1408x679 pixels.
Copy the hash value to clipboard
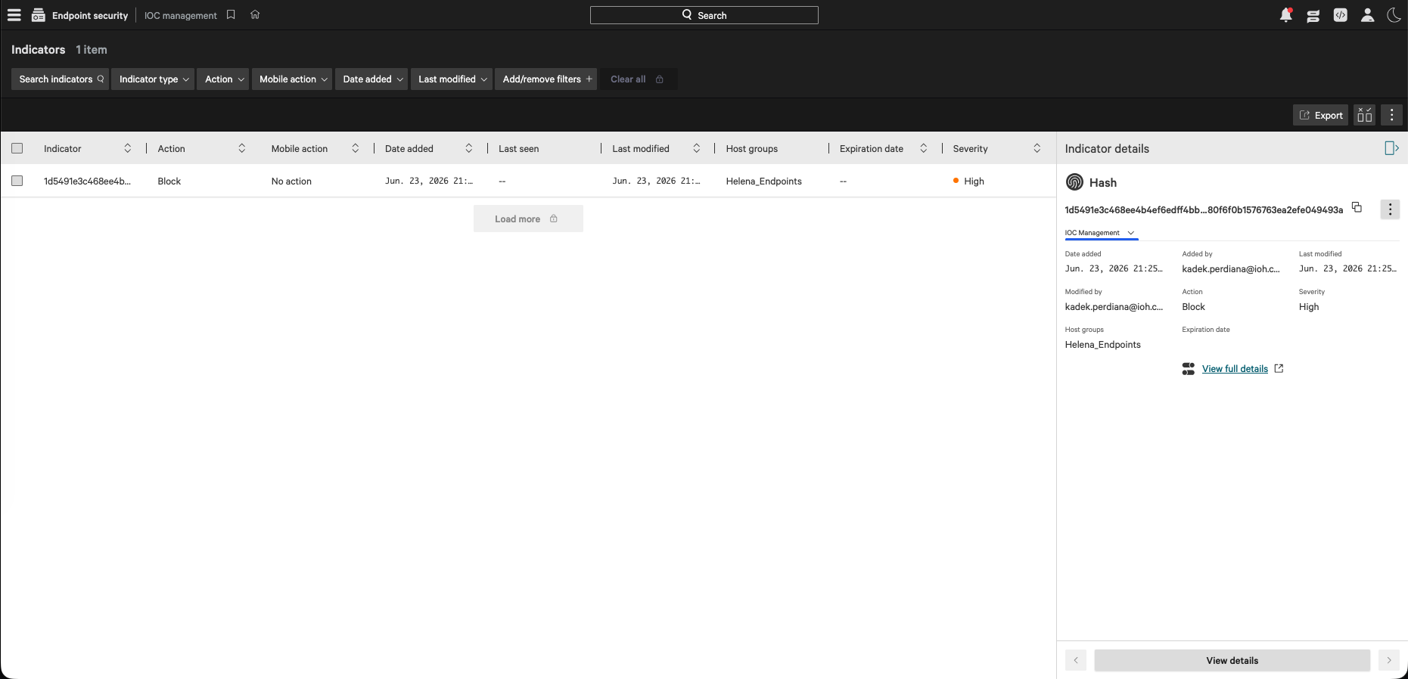(1357, 207)
